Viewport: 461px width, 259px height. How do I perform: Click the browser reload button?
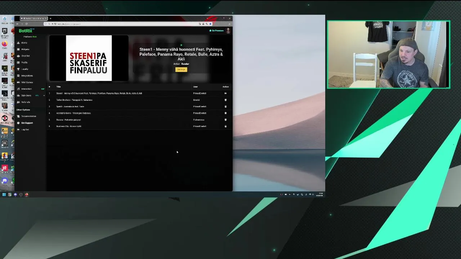tap(26, 24)
